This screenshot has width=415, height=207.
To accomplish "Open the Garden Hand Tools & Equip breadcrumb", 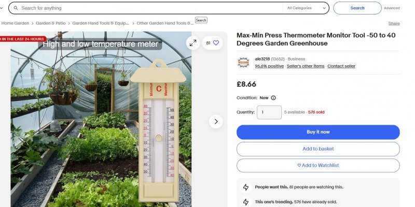I will [x=101, y=23].
